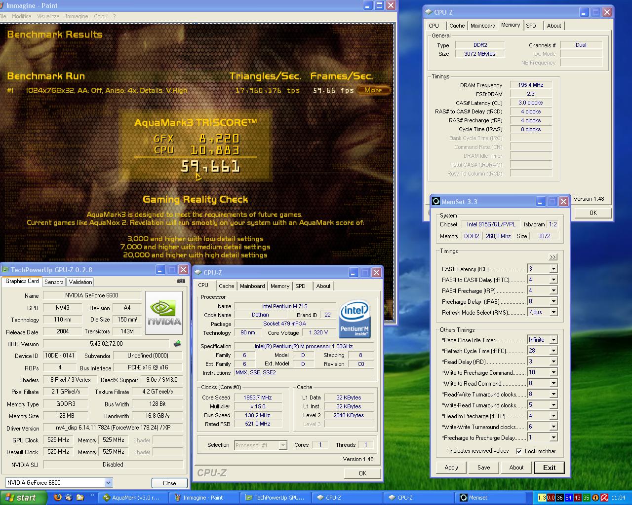This screenshot has height=505, width=632.
Task: Click the second quick launch icon next to Firefox
Action: coord(69,498)
